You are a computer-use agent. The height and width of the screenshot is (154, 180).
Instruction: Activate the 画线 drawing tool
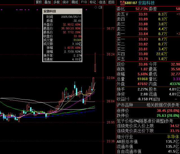(75, 2)
